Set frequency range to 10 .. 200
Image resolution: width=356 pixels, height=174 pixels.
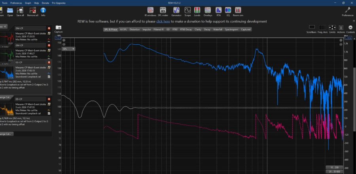335,167
